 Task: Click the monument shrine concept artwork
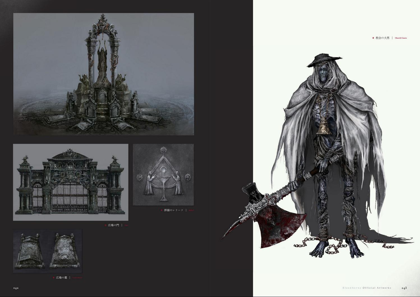tap(104, 74)
